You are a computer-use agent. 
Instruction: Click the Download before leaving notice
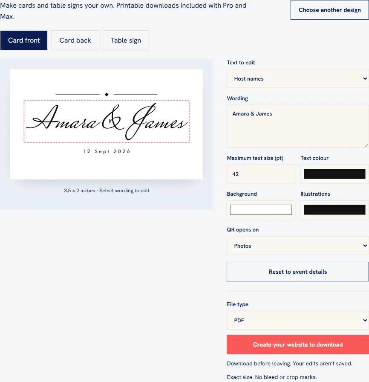(x=289, y=364)
